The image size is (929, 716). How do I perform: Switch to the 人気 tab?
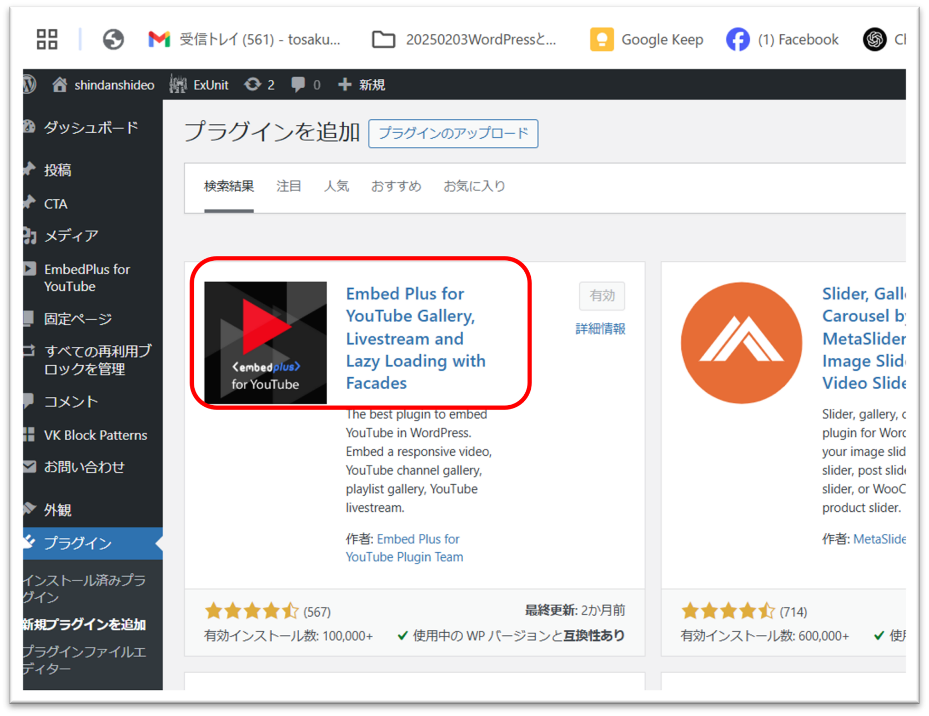[337, 186]
